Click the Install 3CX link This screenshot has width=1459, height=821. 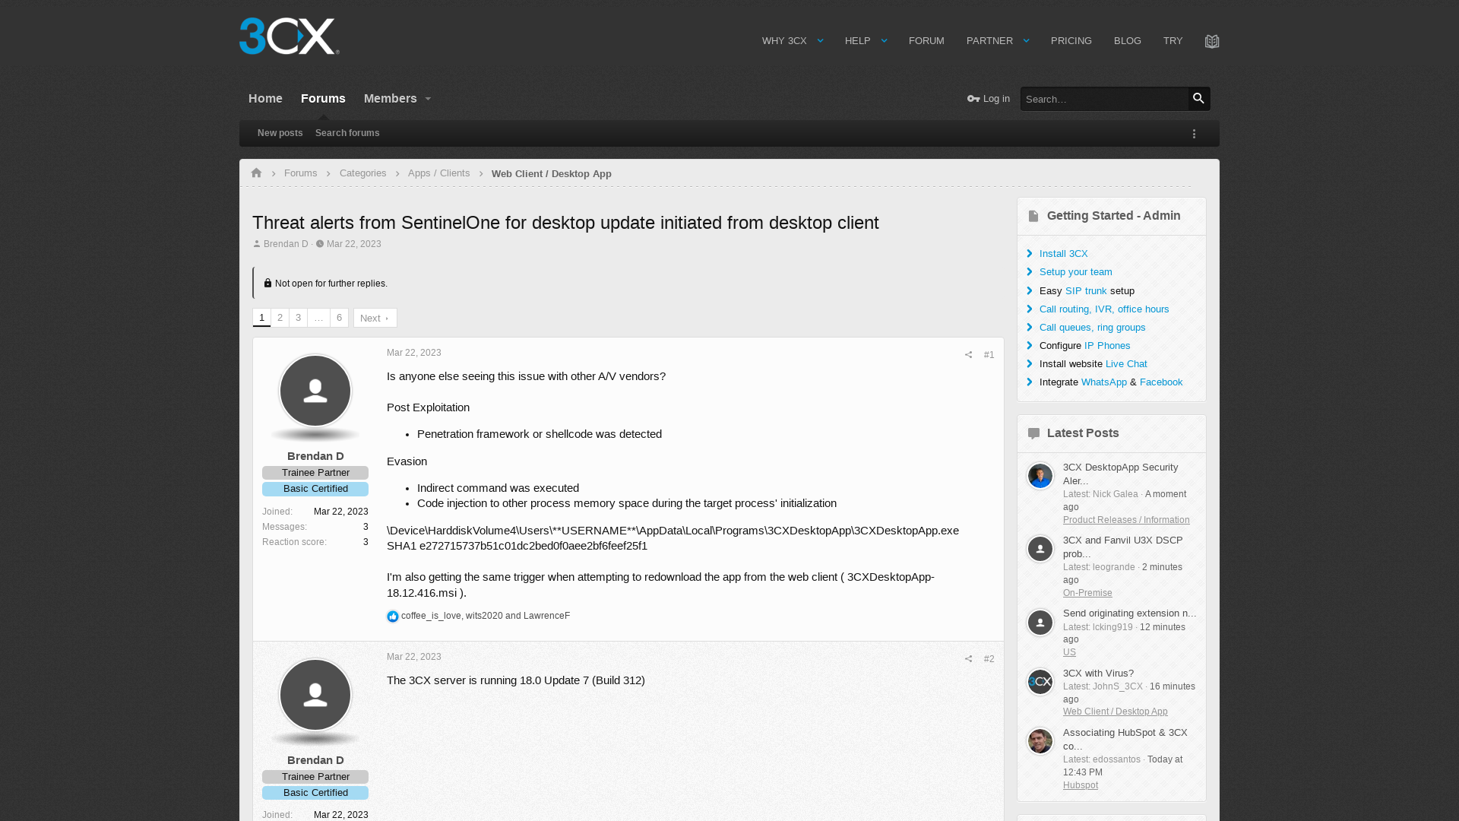1063,252
